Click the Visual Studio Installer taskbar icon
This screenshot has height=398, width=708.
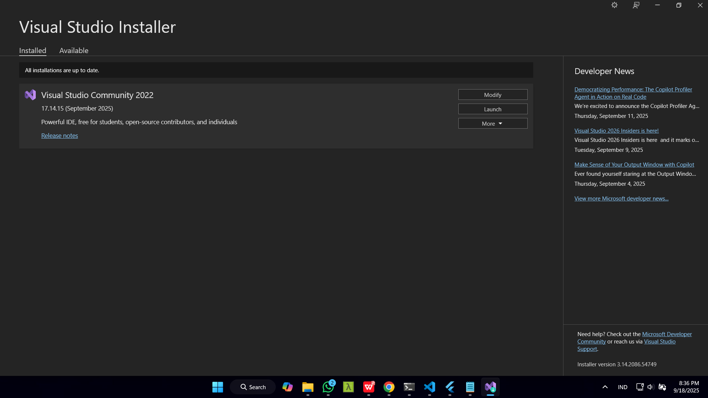(x=490, y=387)
